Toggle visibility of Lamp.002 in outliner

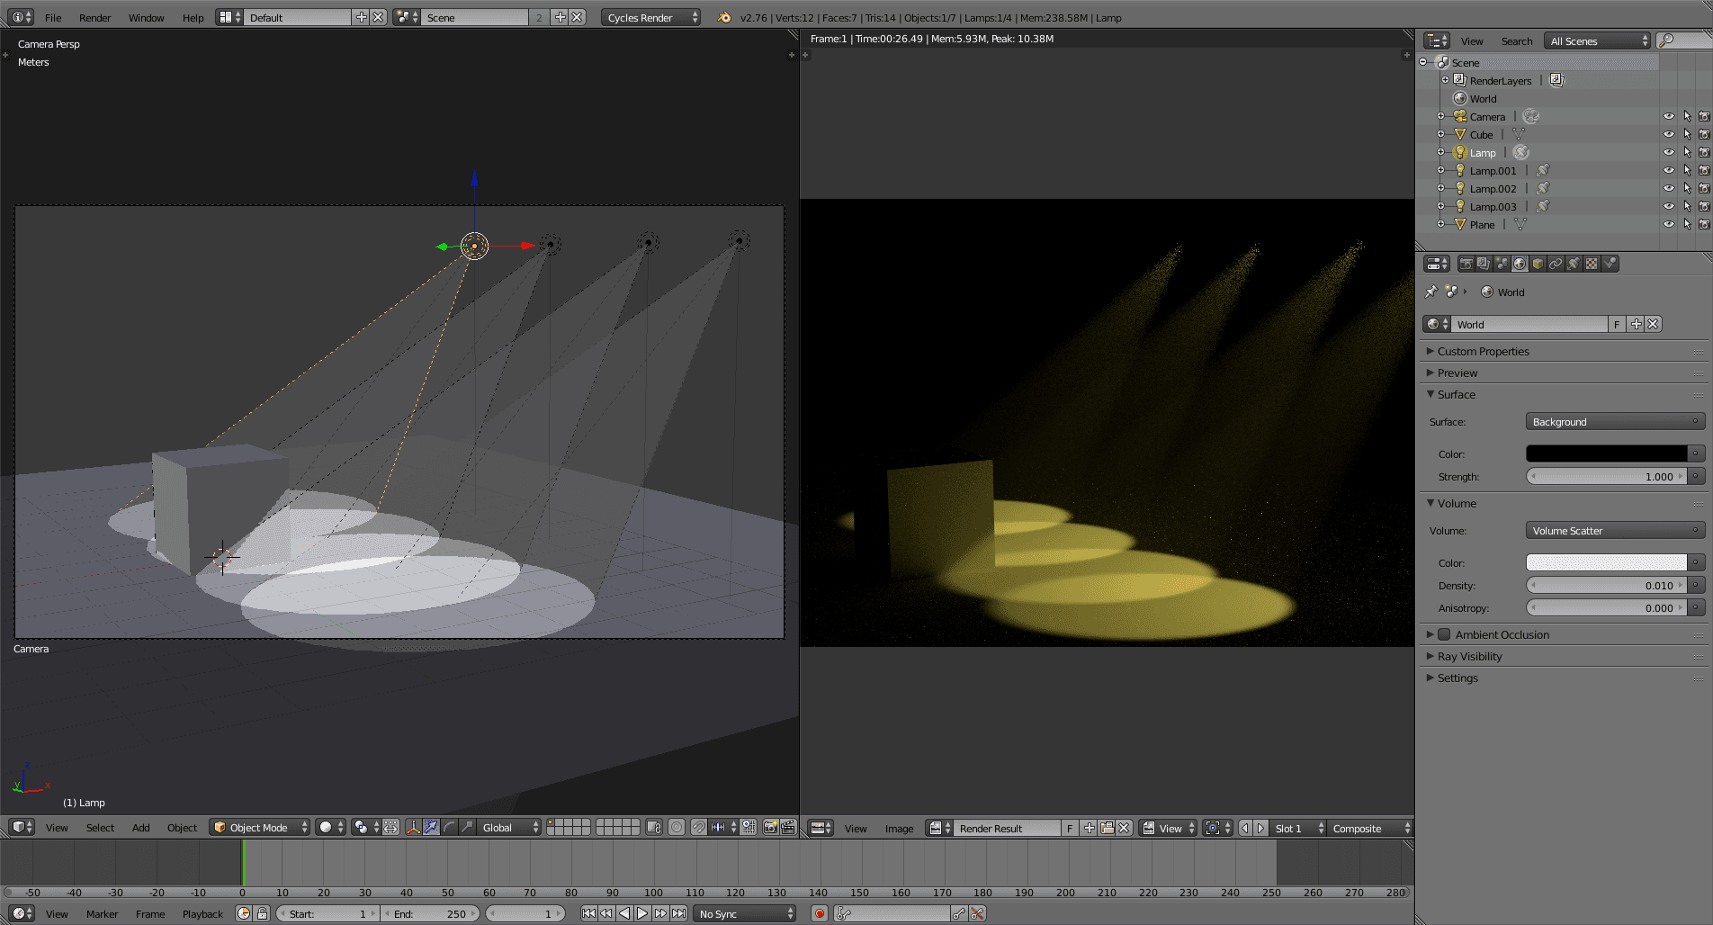1668,188
